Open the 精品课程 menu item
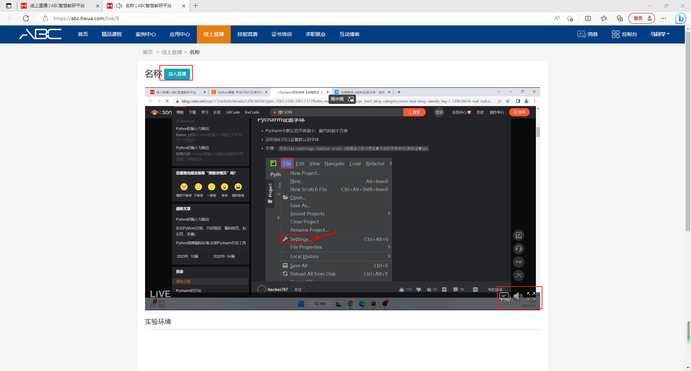691x371 pixels. [x=112, y=34]
